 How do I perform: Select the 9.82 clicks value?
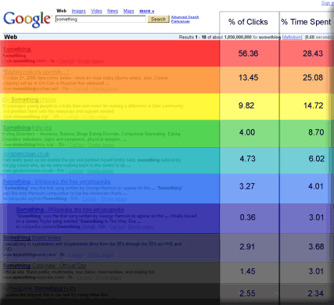246,106
